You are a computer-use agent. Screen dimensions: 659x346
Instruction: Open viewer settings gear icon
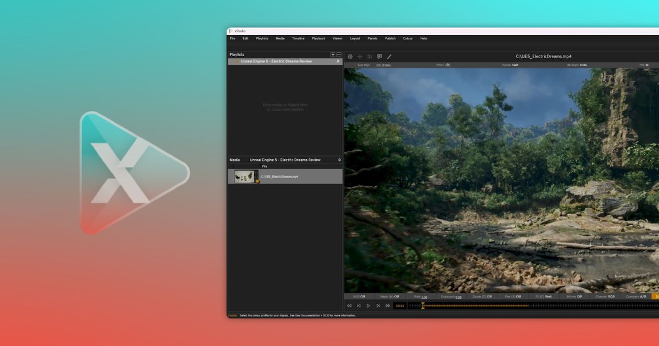[x=350, y=57]
